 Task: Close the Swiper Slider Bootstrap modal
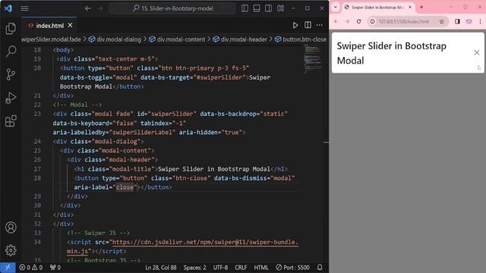point(477,52)
